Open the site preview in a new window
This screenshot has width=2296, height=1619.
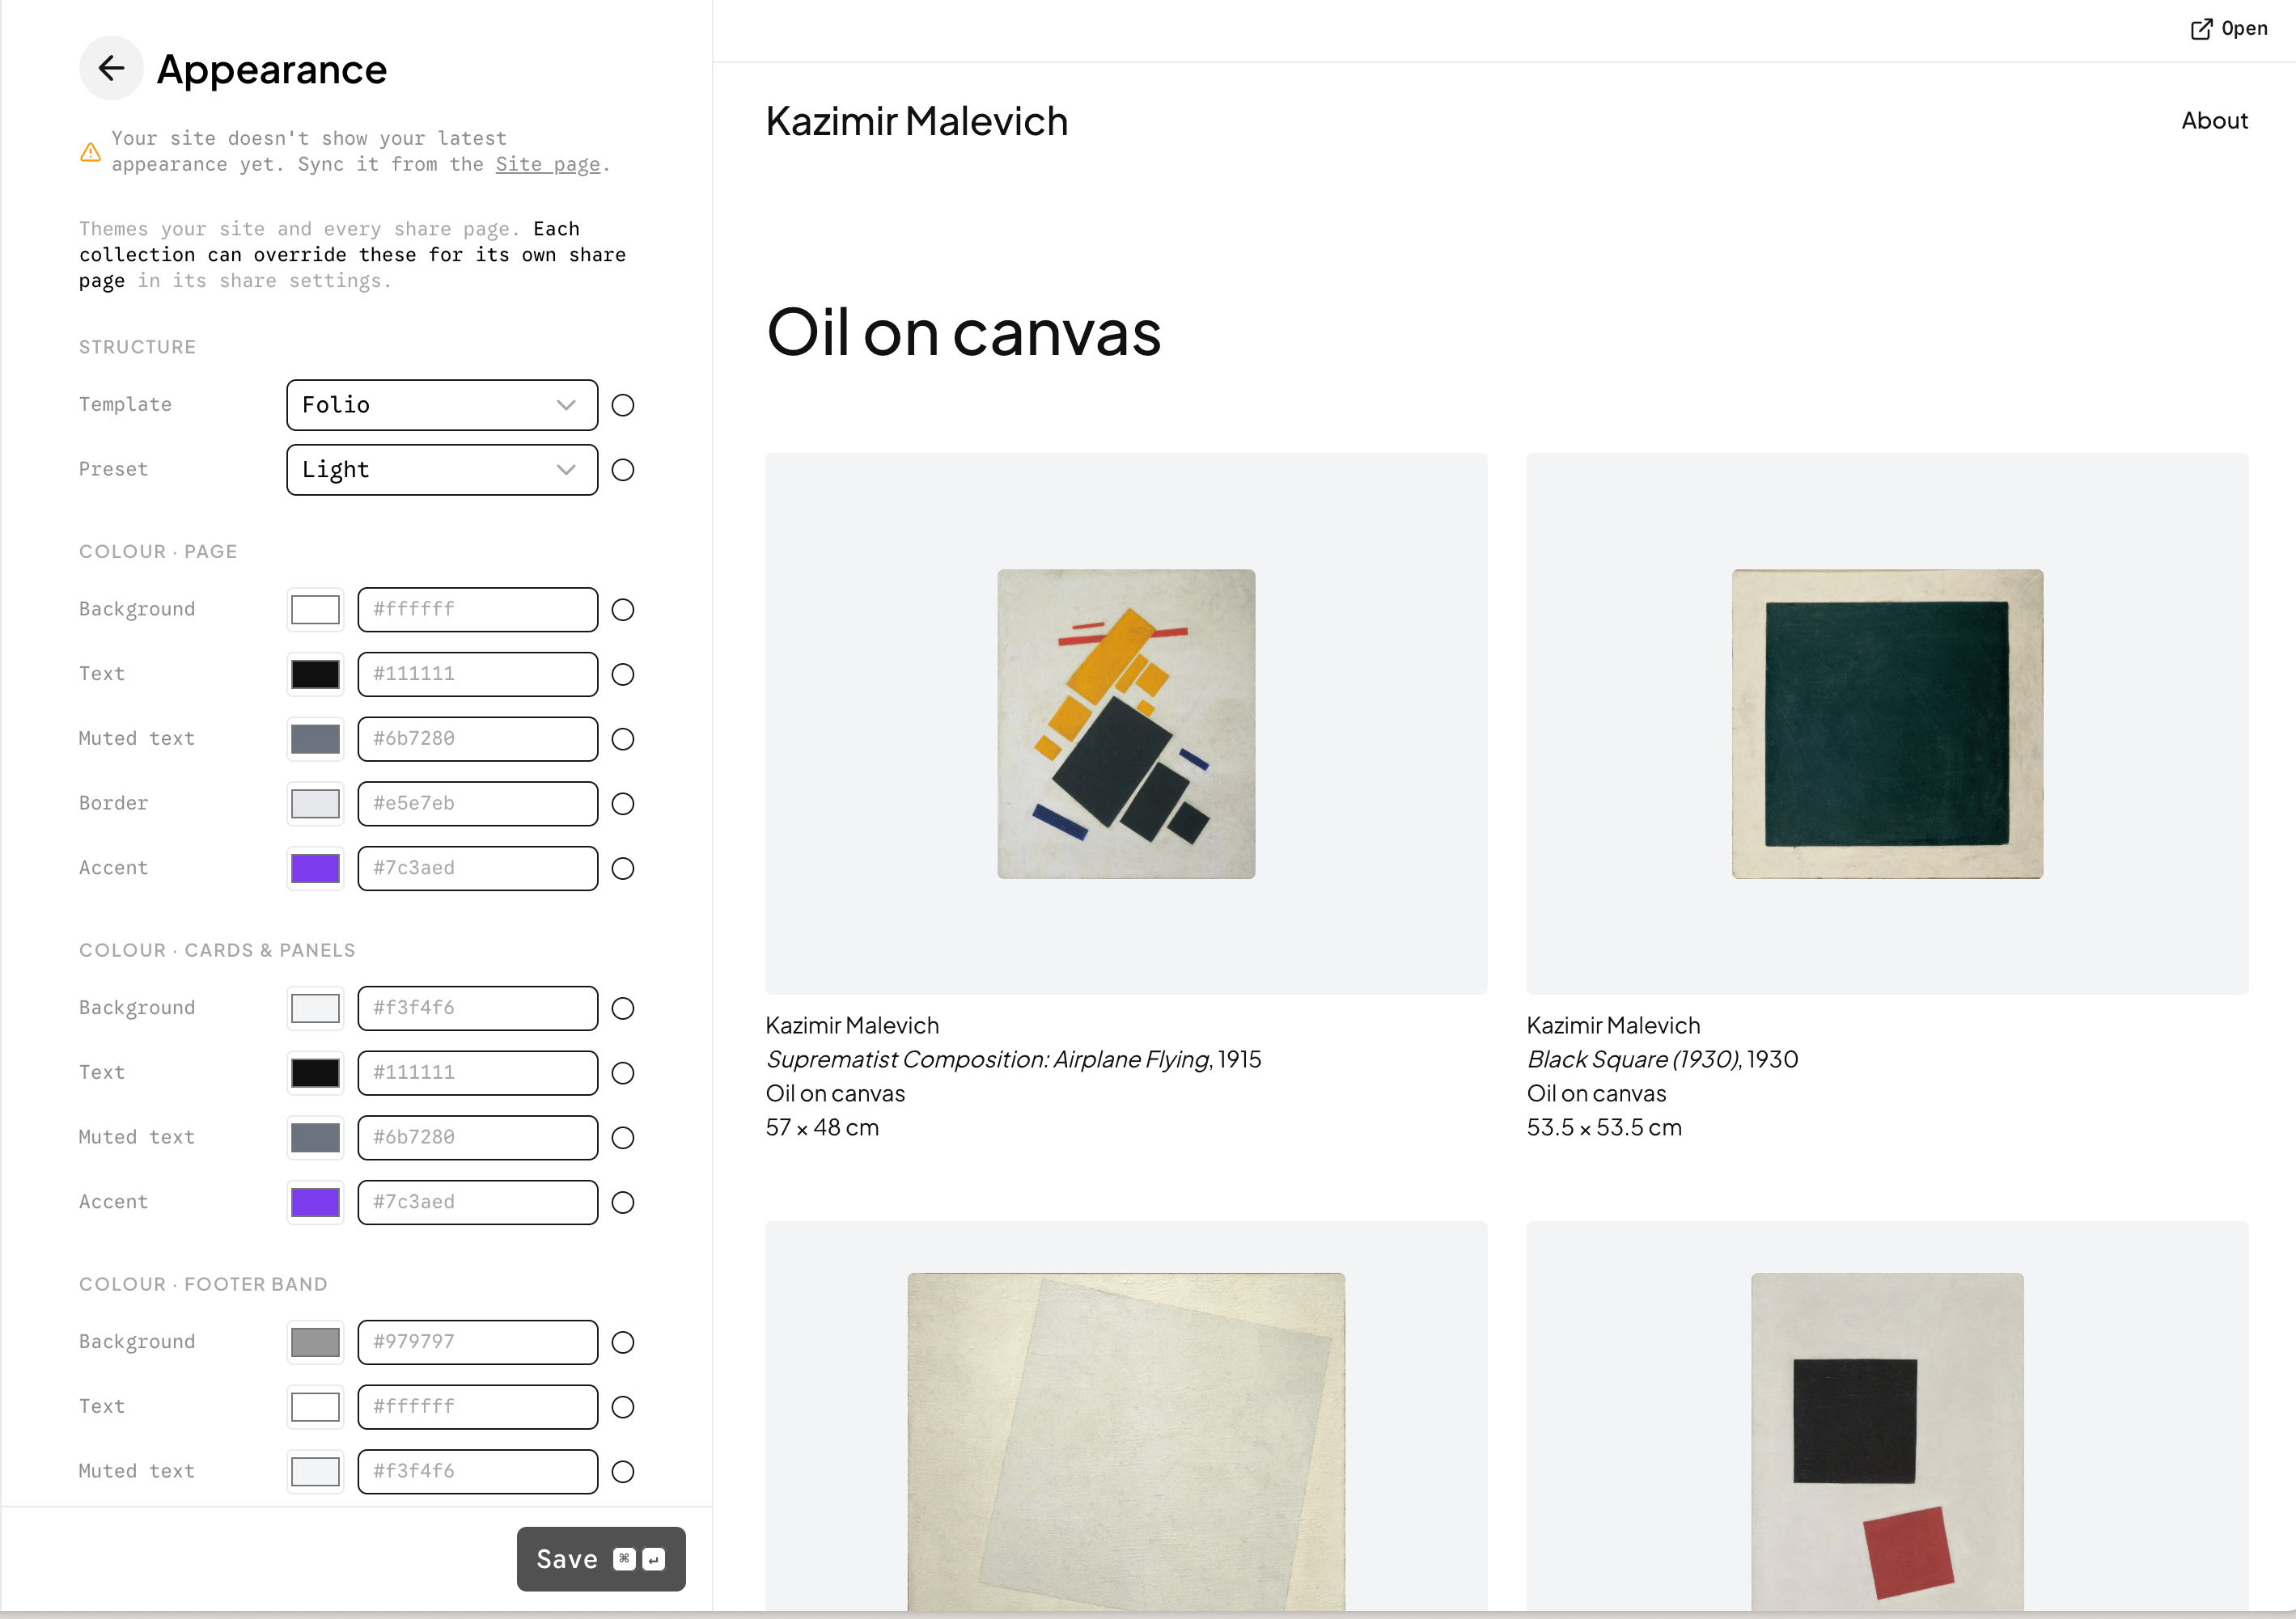2229,29
